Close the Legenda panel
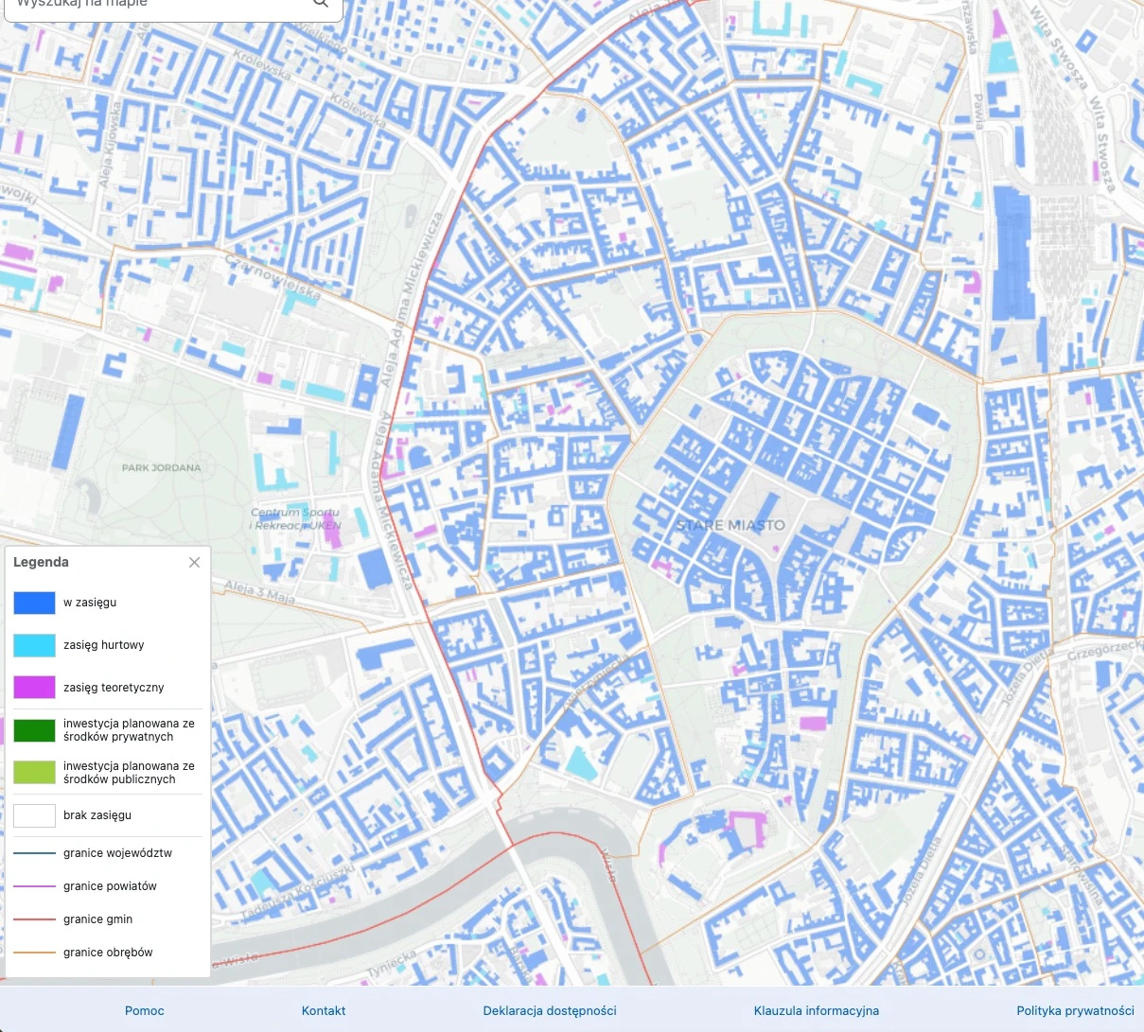This screenshot has height=1032, width=1144. coord(194,562)
